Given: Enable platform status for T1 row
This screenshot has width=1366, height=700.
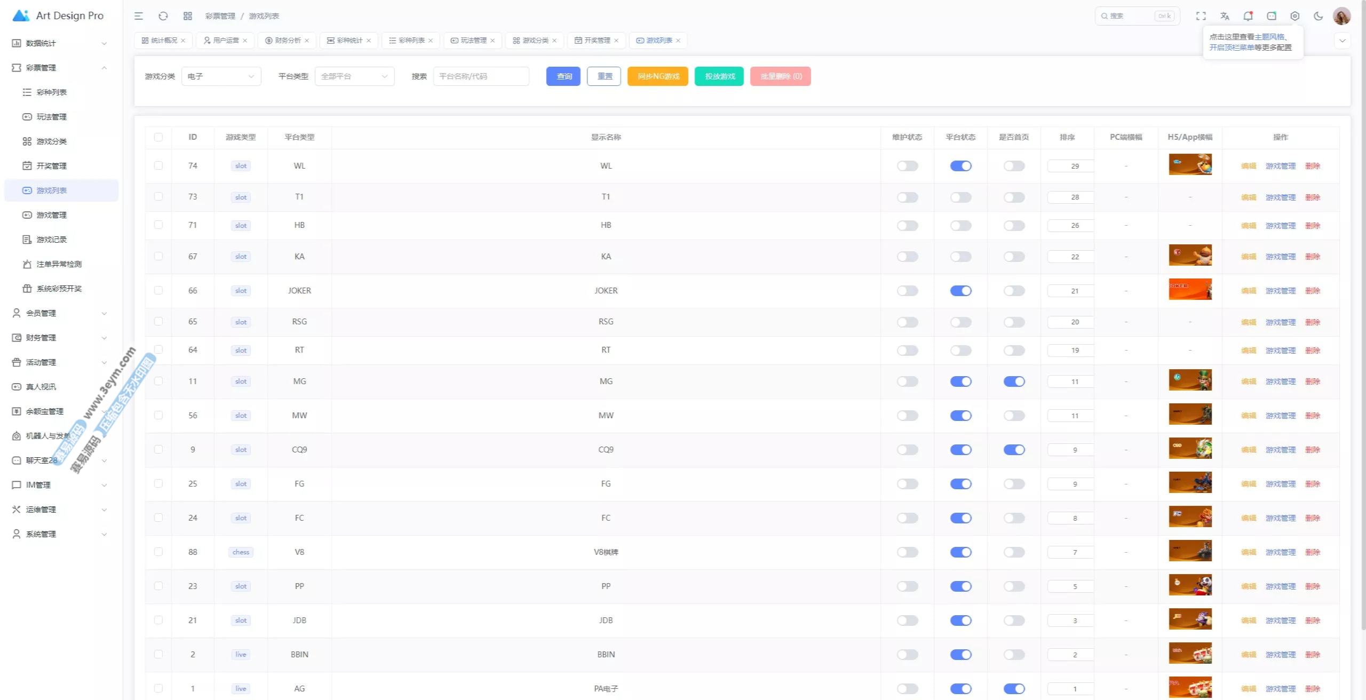Looking at the screenshot, I should pos(960,197).
